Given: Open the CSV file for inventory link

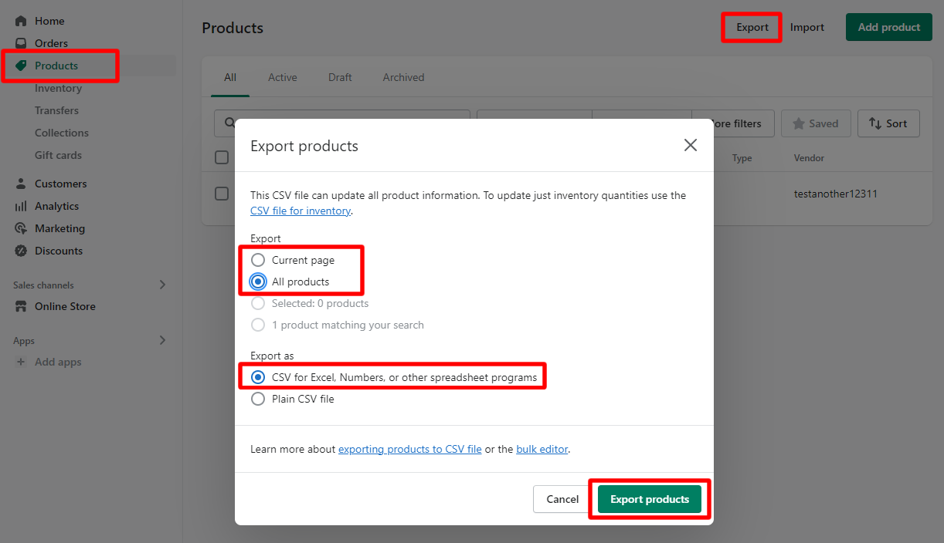Looking at the screenshot, I should pos(301,211).
